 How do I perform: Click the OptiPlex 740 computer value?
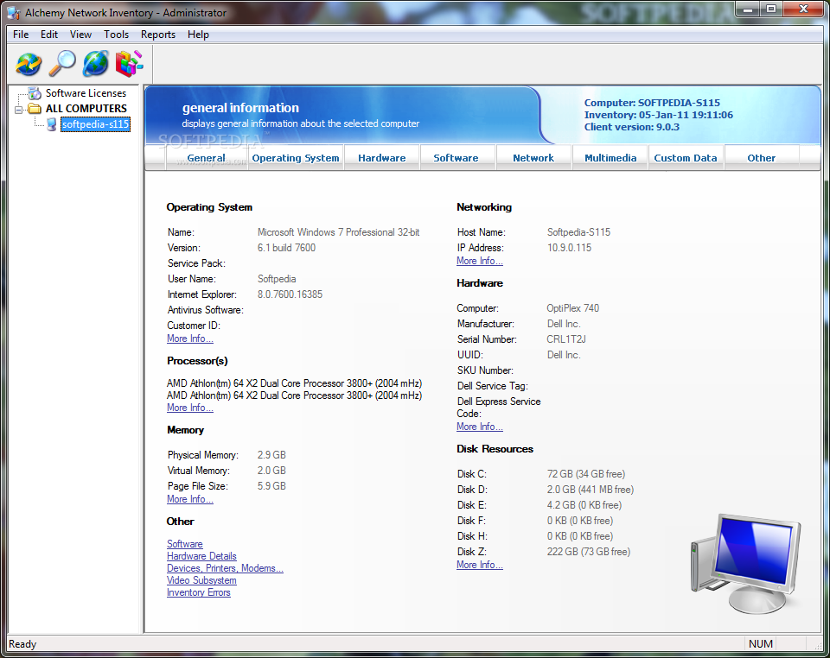(x=572, y=308)
